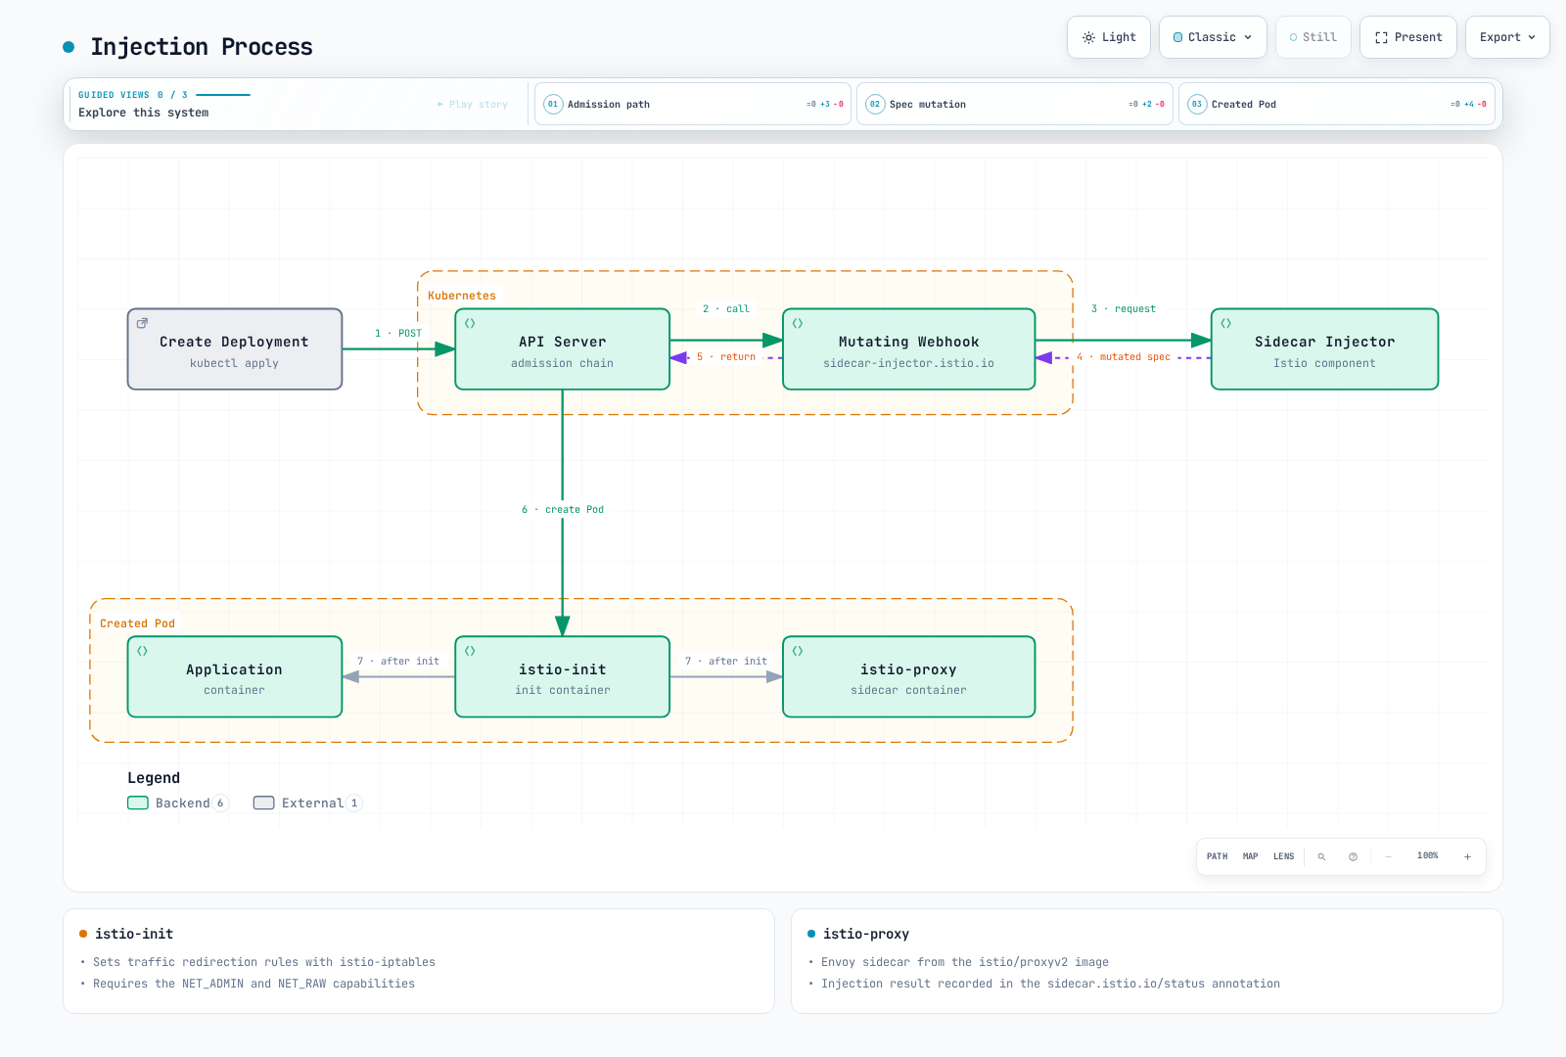Zoom out with the minus icon
The width and height of the screenshot is (1566, 1057).
[1388, 856]
